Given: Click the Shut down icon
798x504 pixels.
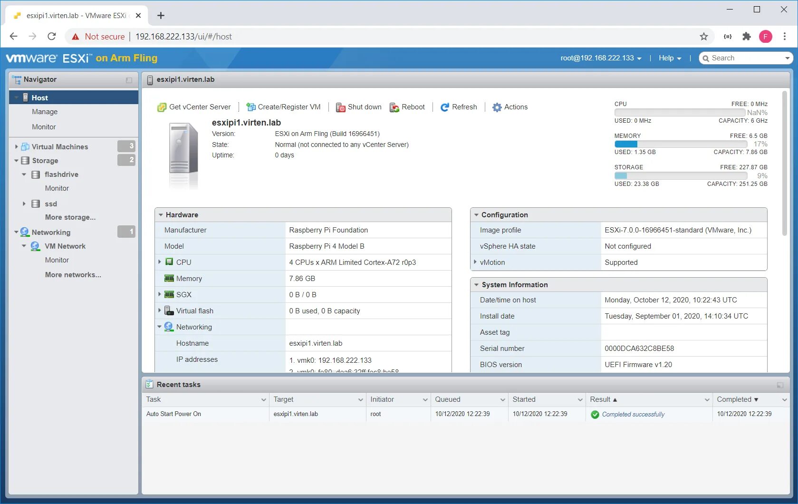Looking at the screenshot, I should click(x=340, y=107).
